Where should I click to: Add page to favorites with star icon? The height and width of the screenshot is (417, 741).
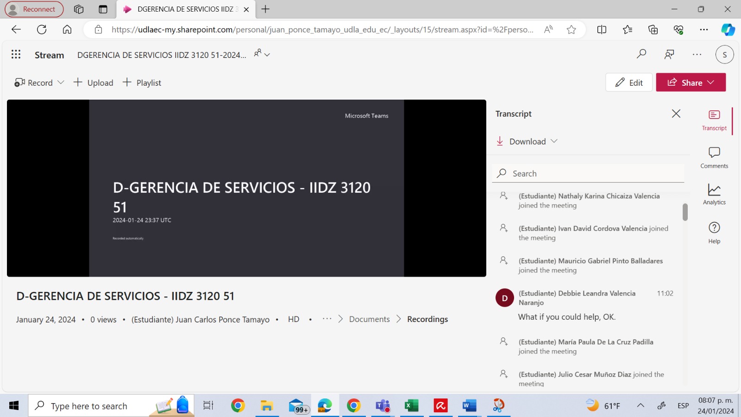coord(571,30)
